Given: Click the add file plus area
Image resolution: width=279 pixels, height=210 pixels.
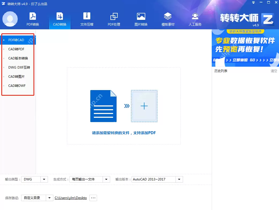Looking at the screenshot, I should click(144, 106).
